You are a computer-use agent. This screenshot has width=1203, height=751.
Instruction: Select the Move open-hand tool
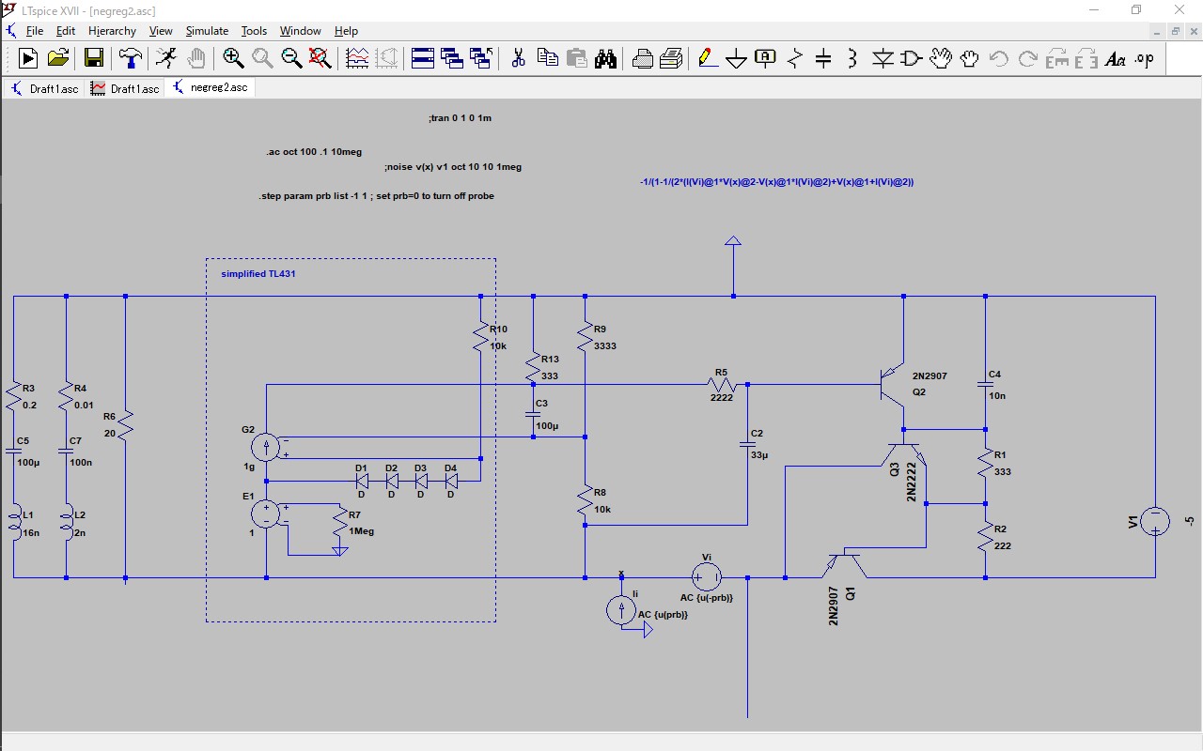[x=941, y=58]
